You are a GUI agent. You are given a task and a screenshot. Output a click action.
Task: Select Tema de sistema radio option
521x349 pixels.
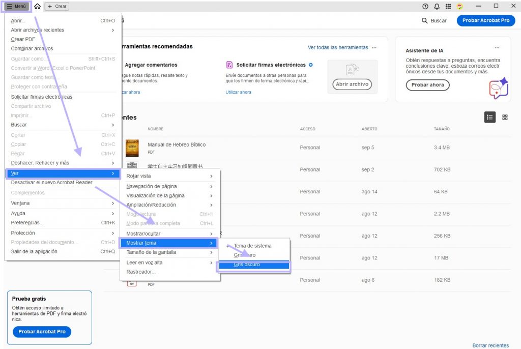254,246
